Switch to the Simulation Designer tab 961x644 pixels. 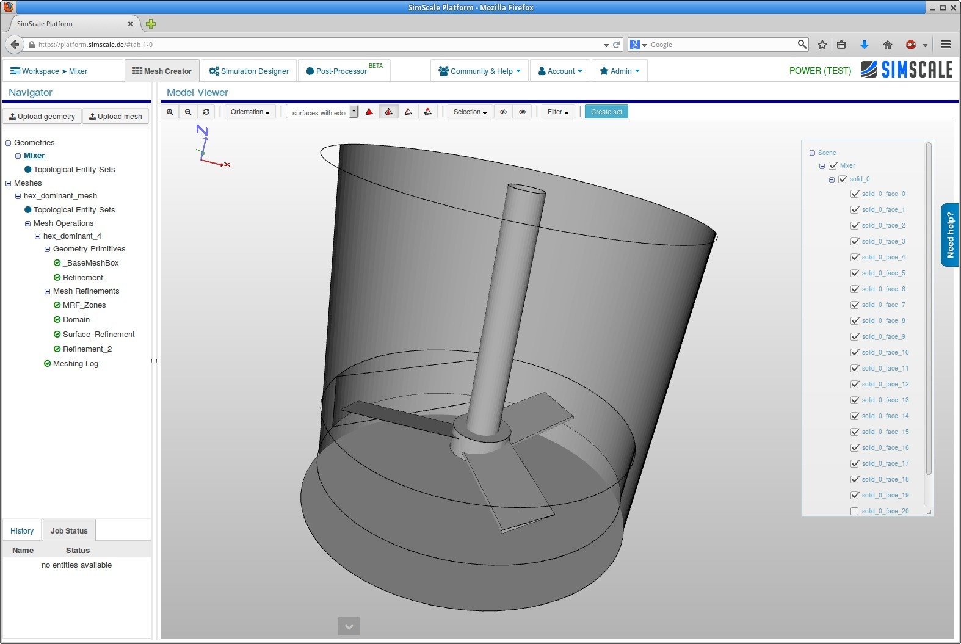[249, 71]
